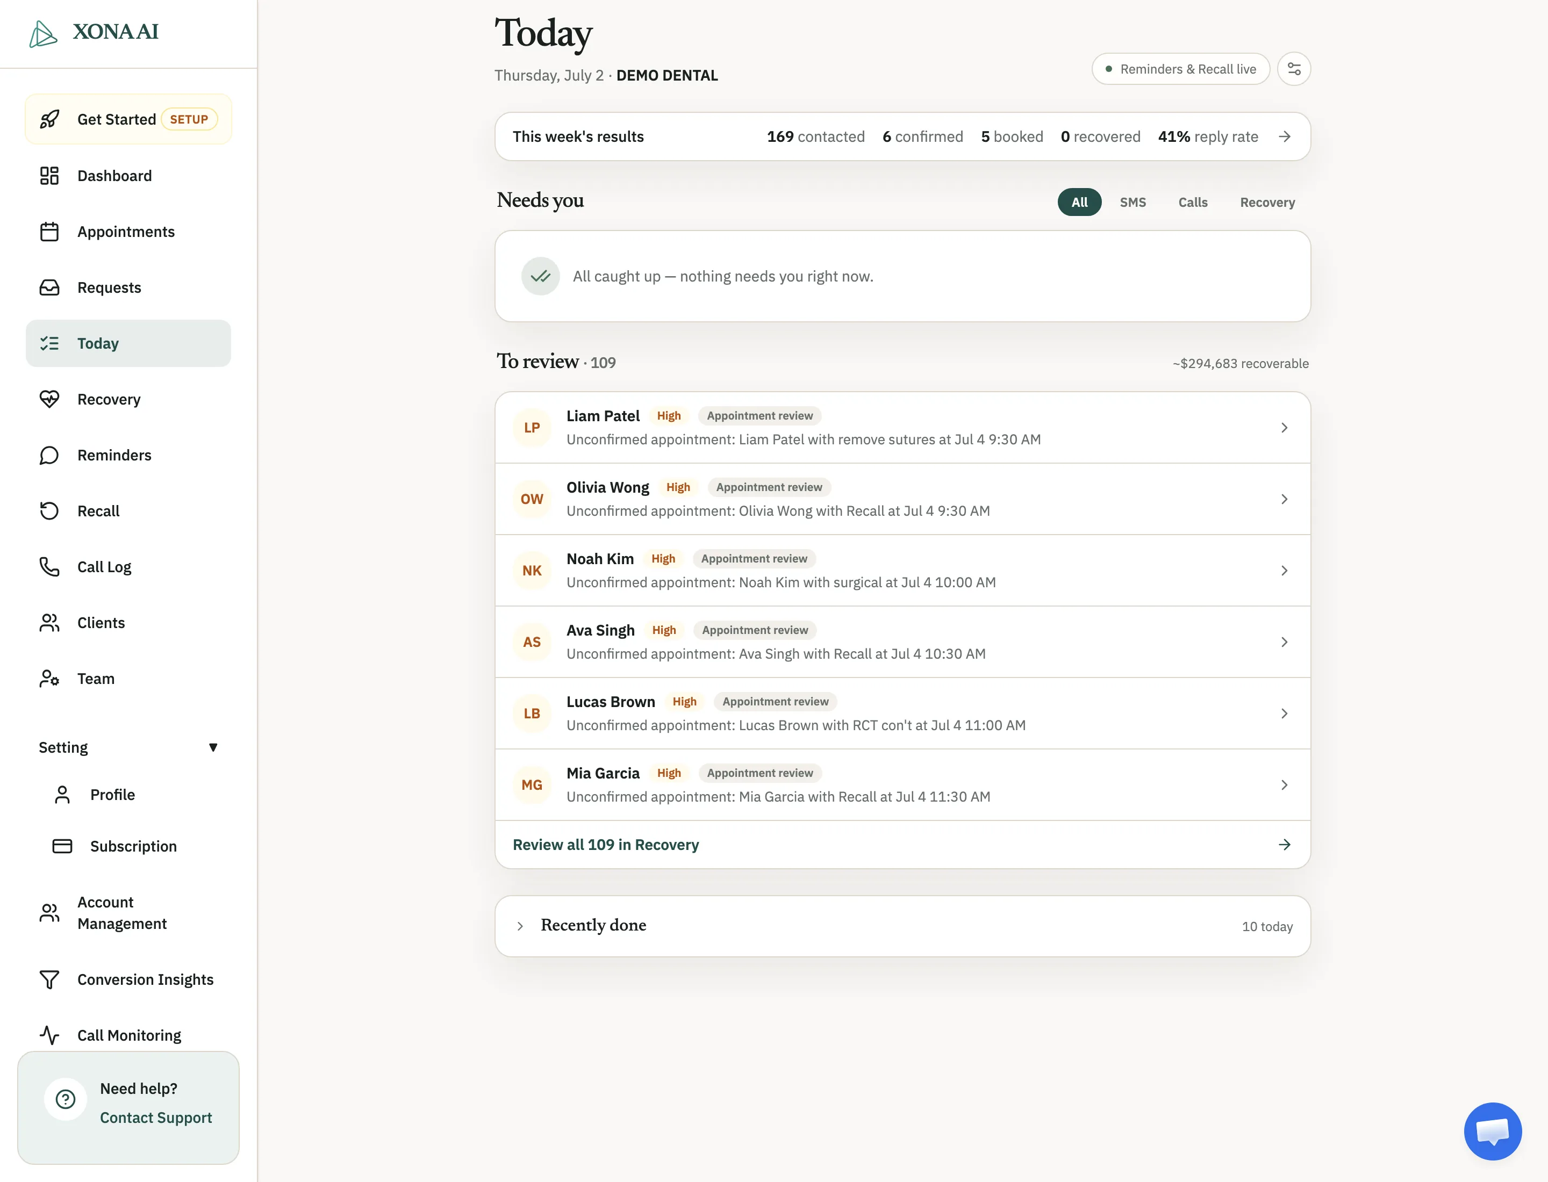Click the Today checklist icon
The height and width of the screenshot is (1182, 1548).
pos(49,343)
